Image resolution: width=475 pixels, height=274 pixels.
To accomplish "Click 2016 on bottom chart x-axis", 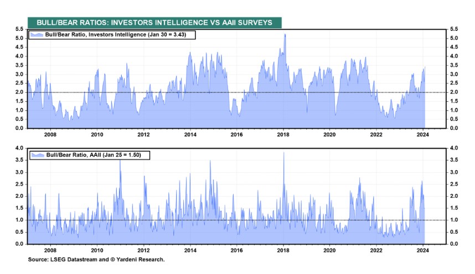I will coord(236,250).
